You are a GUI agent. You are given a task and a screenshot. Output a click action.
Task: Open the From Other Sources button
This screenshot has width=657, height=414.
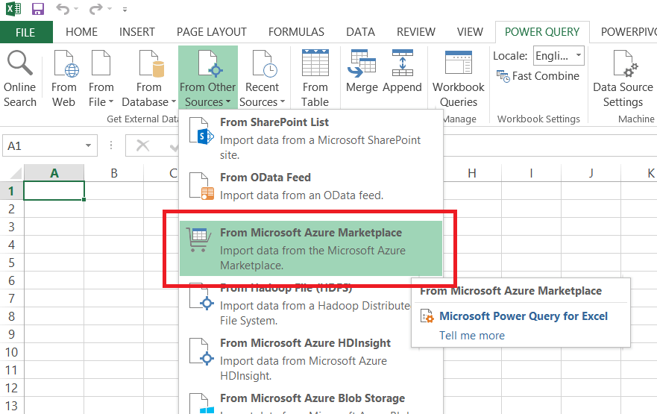[x=208, y=78]
